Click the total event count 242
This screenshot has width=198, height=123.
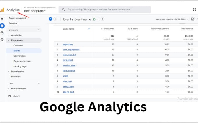point(112,36)
